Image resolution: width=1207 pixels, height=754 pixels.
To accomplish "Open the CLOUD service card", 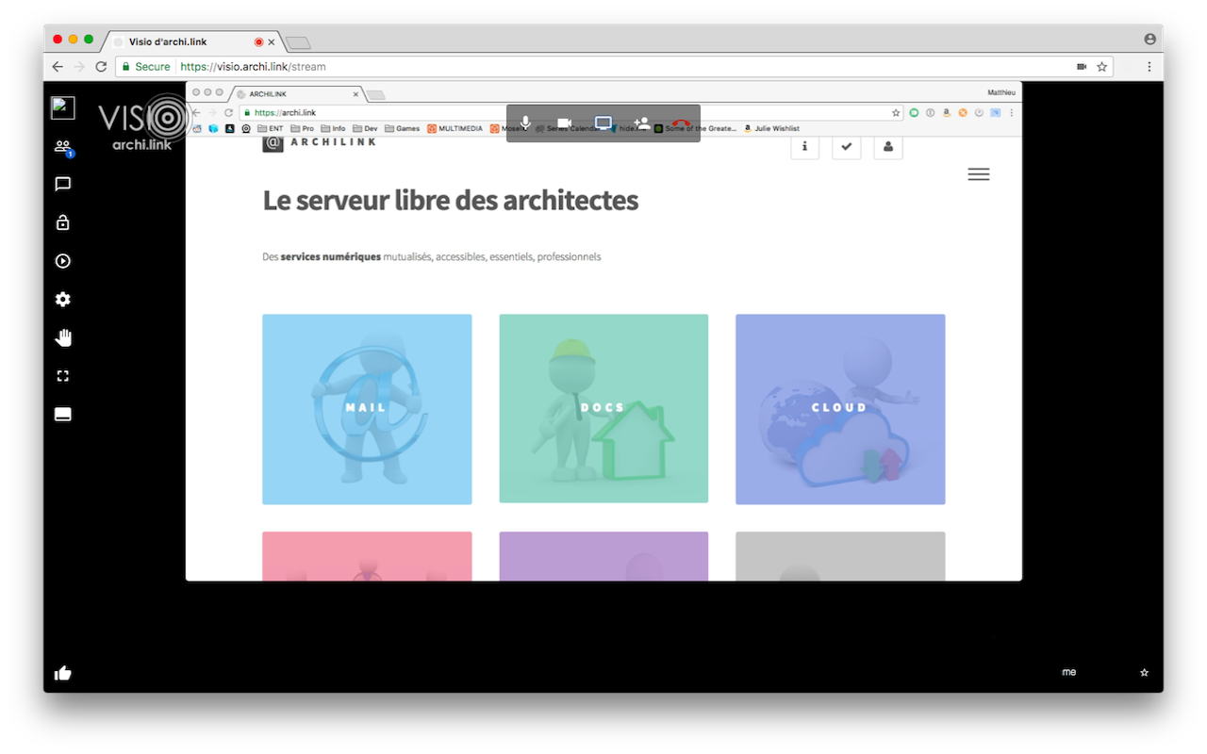I will click(x=840, y=409).
